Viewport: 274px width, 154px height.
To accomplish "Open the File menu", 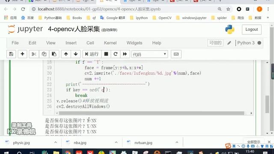I will click(x=15, y=43).
